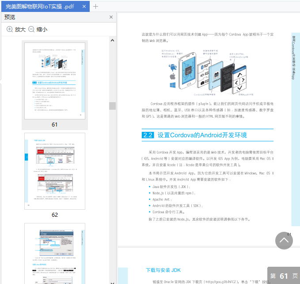Image resolution: width=300 pixels, height=284 pixels.
Task: Click the 下载与安装 JDK heading
Action: 163,270
